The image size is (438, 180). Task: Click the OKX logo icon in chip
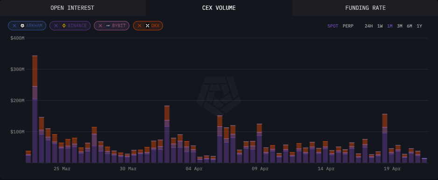click(148, 26)
